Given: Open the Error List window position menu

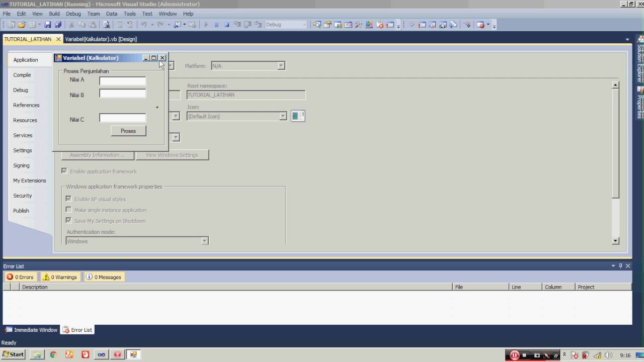Looking at the screenshot, I should point(613,266).
